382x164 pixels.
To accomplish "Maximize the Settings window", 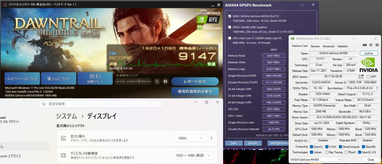I will [x=206, y=102].
